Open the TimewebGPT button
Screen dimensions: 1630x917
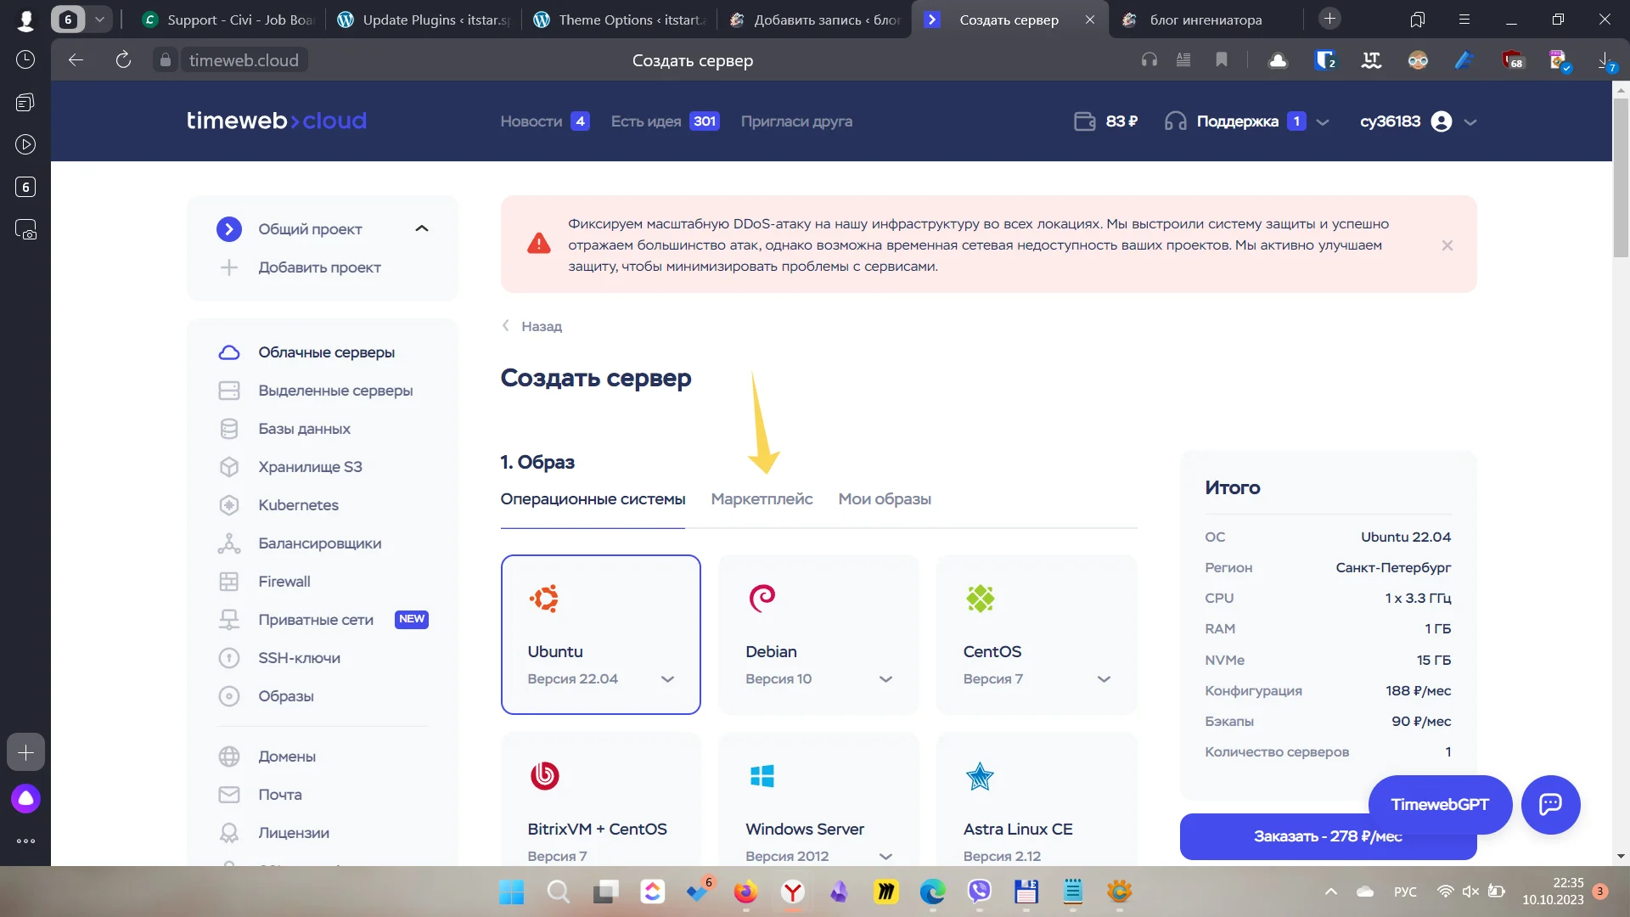click(1440, 804)
